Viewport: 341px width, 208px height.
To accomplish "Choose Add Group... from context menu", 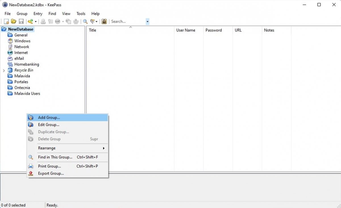I will pos(67,117).
